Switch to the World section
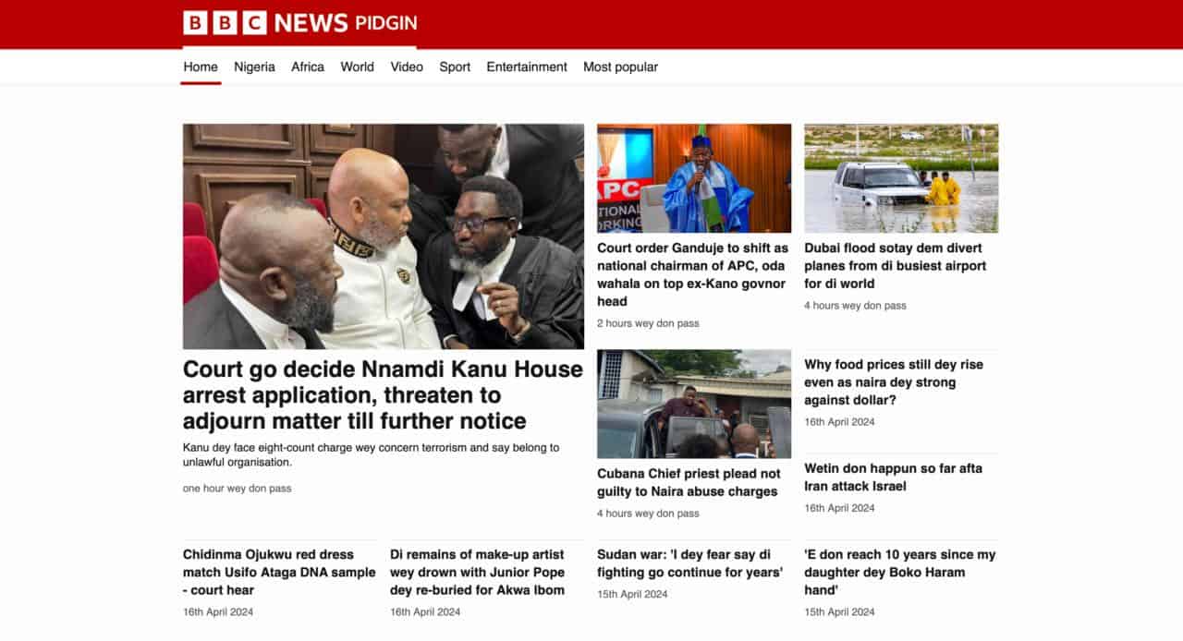This screenshot has width=1183, height=641. coord(357,67)
